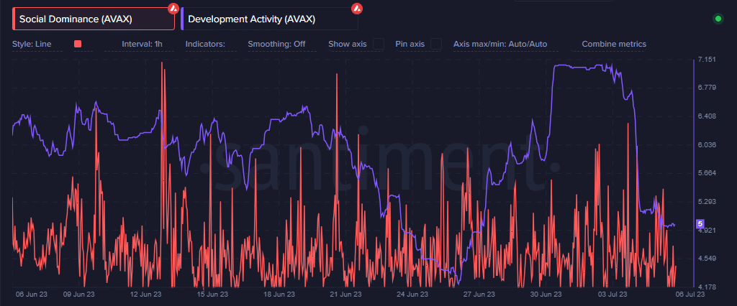Click the 21 Jun 23 date label
The image size is (737, 306).
pyautogui.click(x=346, y=295)
